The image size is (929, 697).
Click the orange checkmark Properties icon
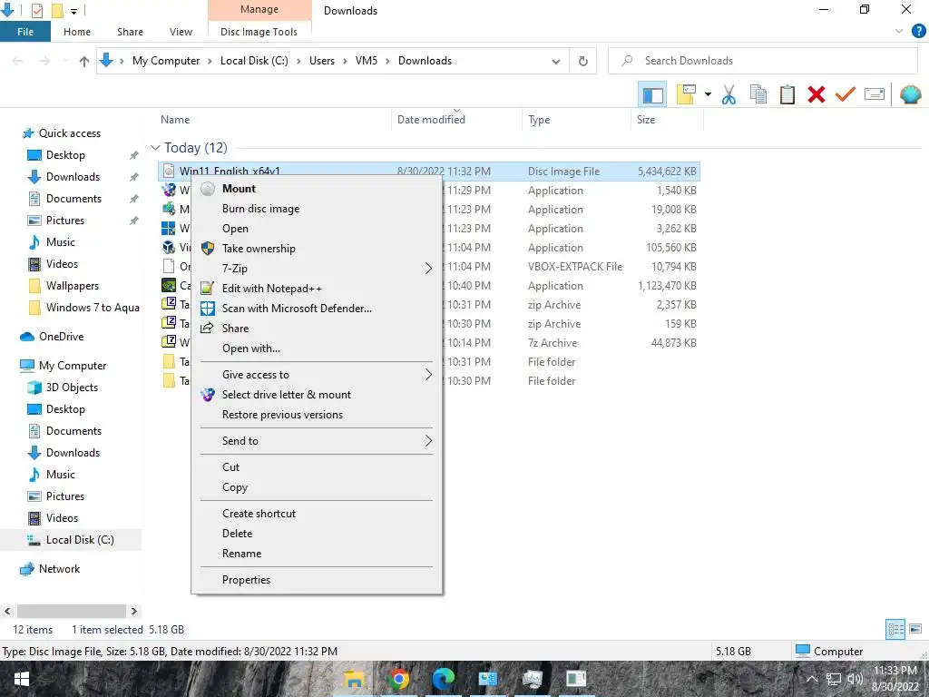click(x=846, y=94)
